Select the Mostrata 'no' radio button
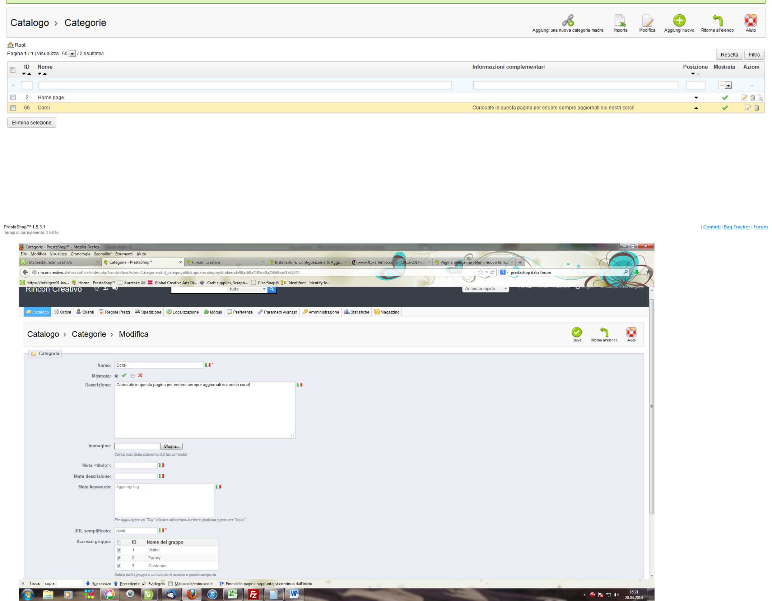Screen dimensions: 772x601 coord(132,376)
